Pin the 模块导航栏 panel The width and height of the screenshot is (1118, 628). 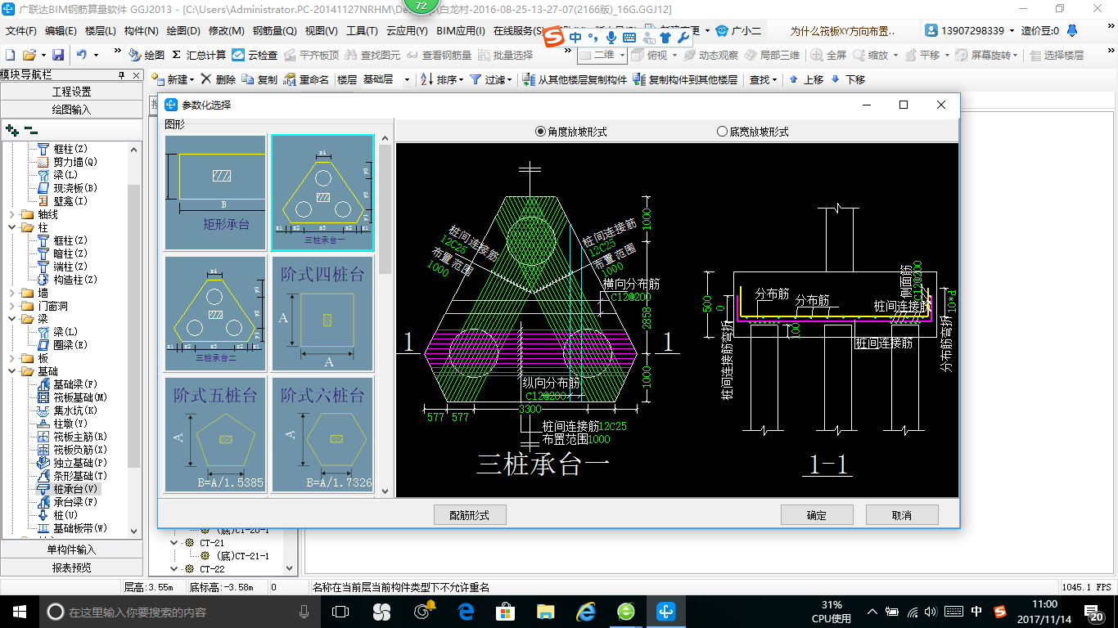122,75
